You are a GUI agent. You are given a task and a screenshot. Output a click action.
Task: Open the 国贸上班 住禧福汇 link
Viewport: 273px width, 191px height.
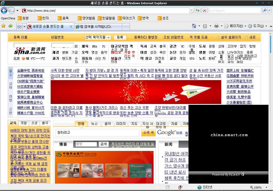pos(240,71)
